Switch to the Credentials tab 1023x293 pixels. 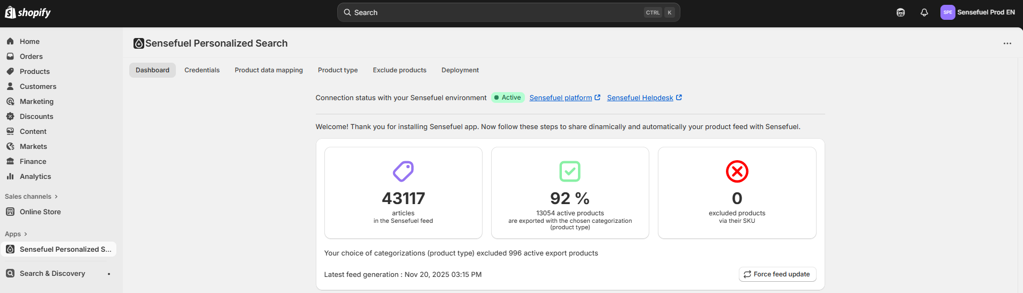[x=202, y=70]
